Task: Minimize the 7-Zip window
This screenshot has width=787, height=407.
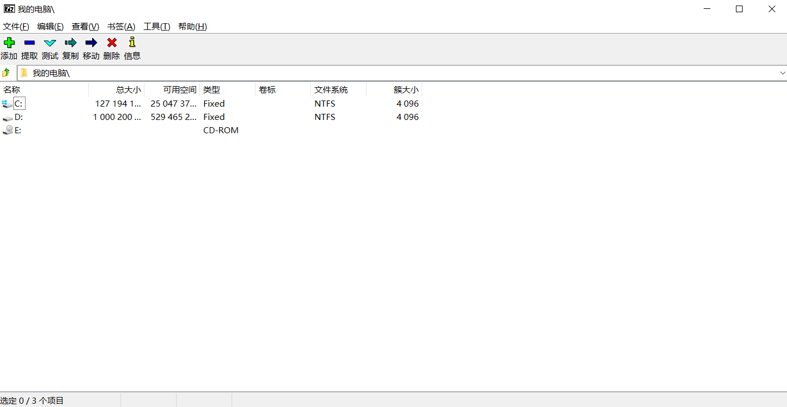Action: click(707, 9)
